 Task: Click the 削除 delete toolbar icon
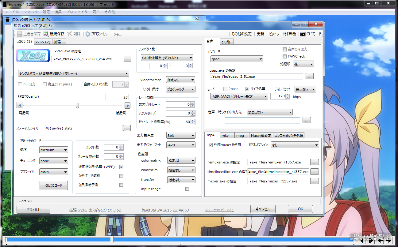70,34
